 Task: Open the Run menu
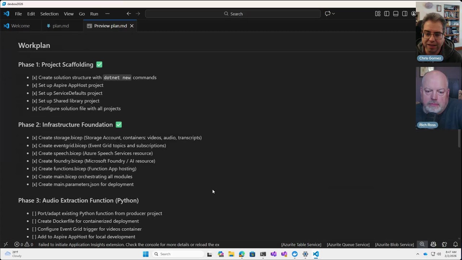tap(94, 14)
